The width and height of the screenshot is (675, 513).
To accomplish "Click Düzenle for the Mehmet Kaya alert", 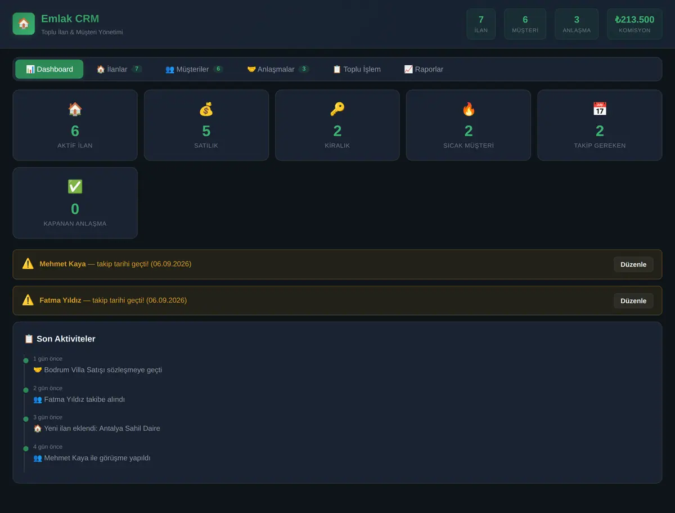I will coord(633,264).
